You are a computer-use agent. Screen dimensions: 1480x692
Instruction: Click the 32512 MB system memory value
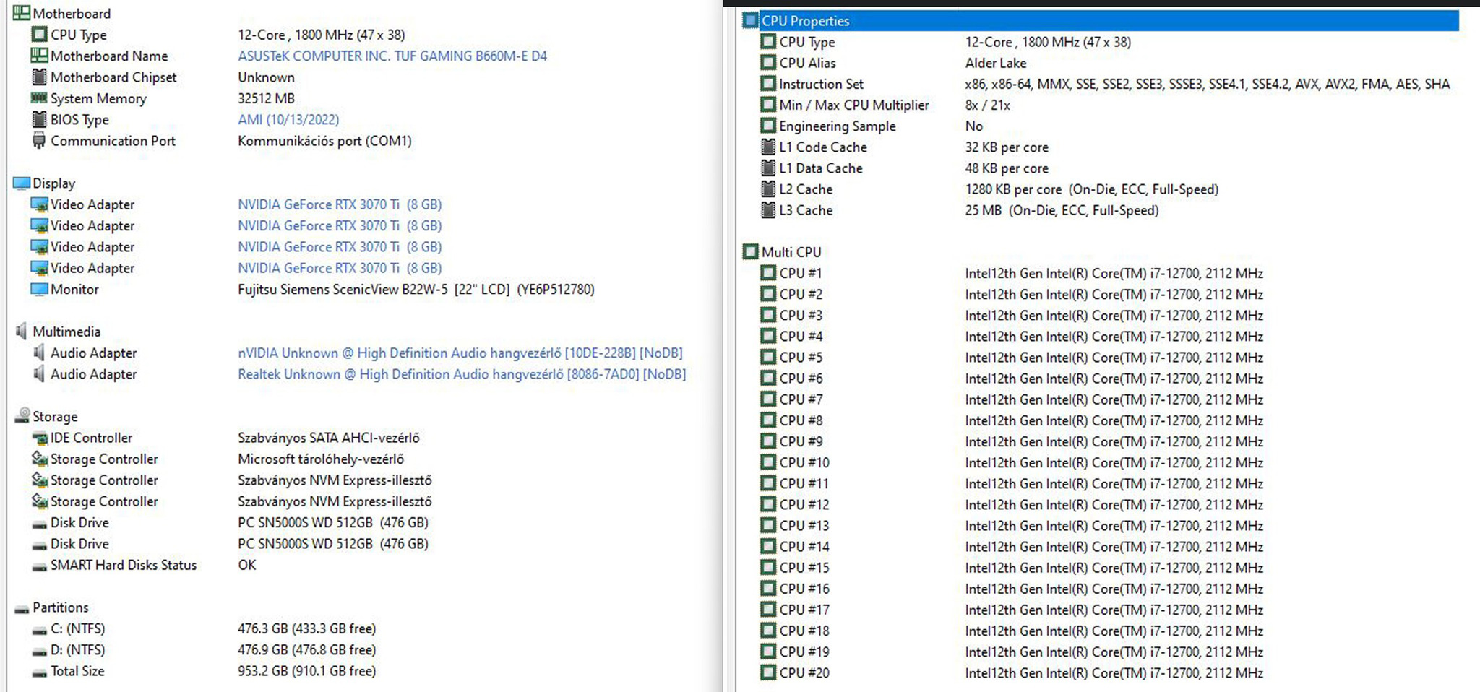(x=266, y=98)
